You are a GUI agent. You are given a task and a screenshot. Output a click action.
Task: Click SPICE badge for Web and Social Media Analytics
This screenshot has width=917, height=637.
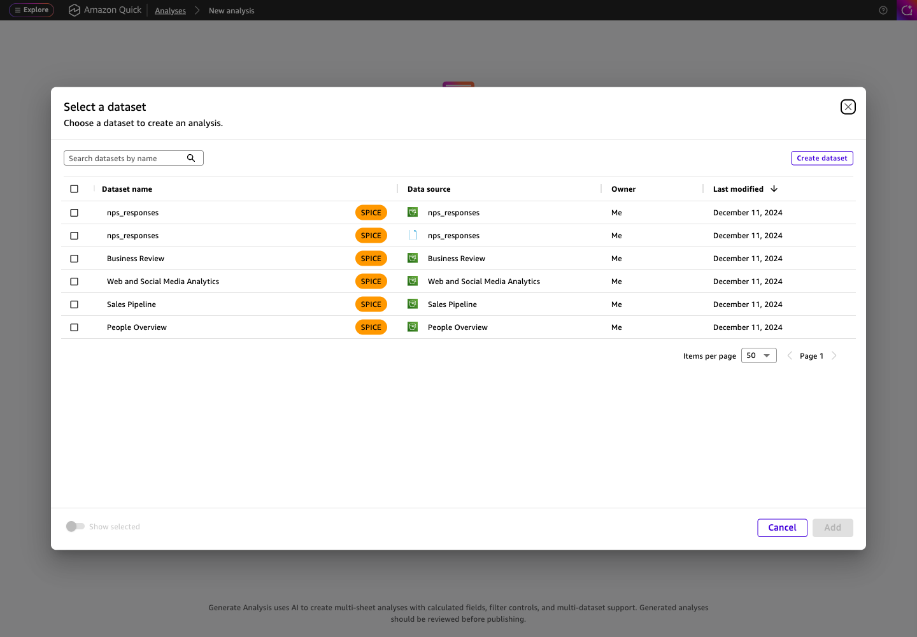tap(371, 282)
